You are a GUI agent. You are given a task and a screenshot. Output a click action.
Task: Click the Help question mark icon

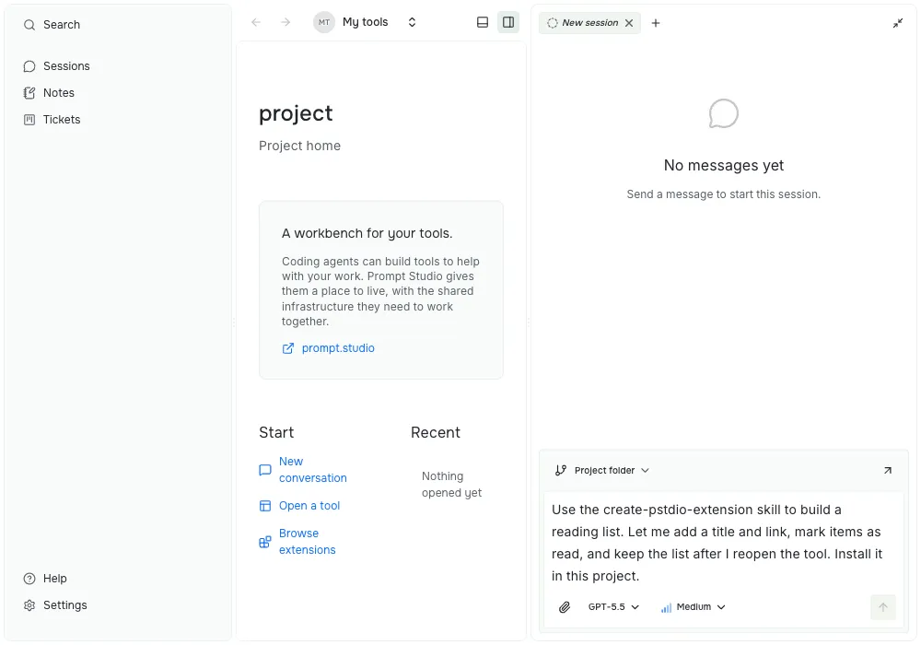tap(29, 579)
